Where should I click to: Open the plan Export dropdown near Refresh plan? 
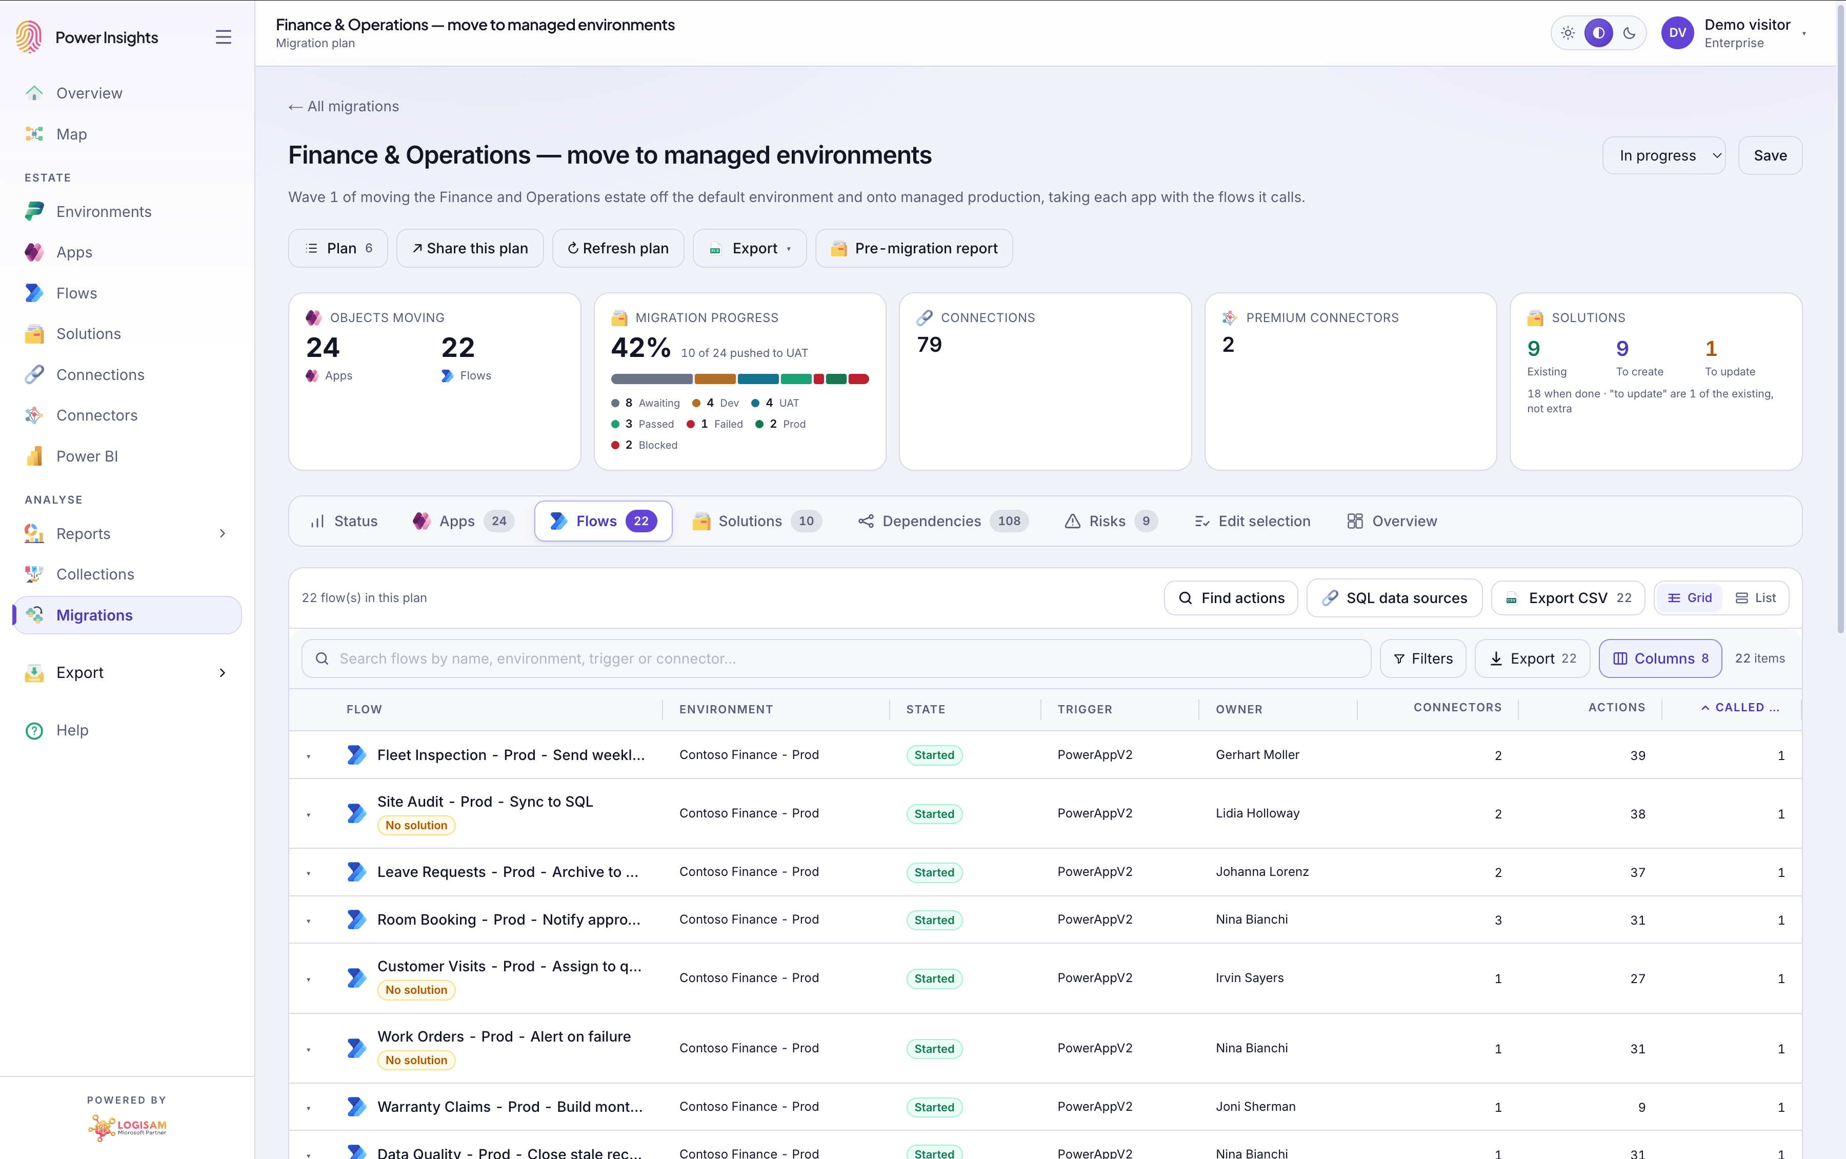pyautogui.click(x=750, y=248)
